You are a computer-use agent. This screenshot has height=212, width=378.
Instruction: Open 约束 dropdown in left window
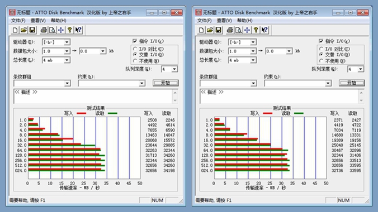[x=142, y=83]
